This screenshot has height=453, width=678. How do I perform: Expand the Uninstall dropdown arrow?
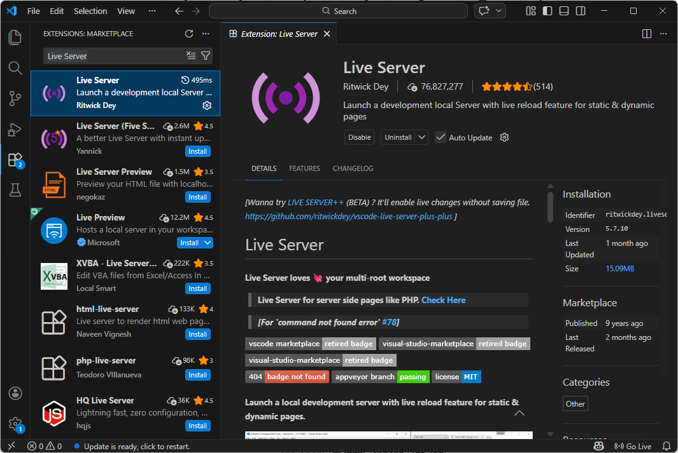pos(422,137)
